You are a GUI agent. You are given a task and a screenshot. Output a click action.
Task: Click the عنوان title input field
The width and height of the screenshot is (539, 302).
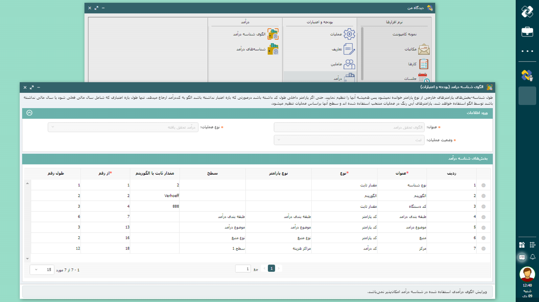click(x=349, y=127)
